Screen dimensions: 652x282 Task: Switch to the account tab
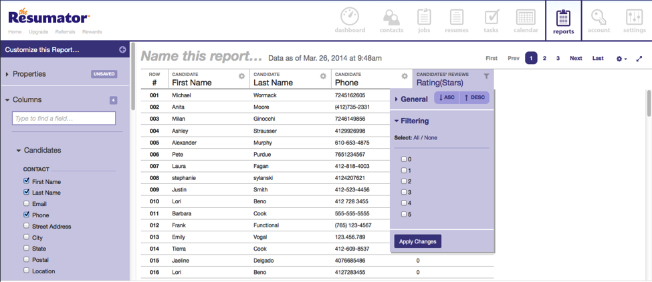coord(599,20)
